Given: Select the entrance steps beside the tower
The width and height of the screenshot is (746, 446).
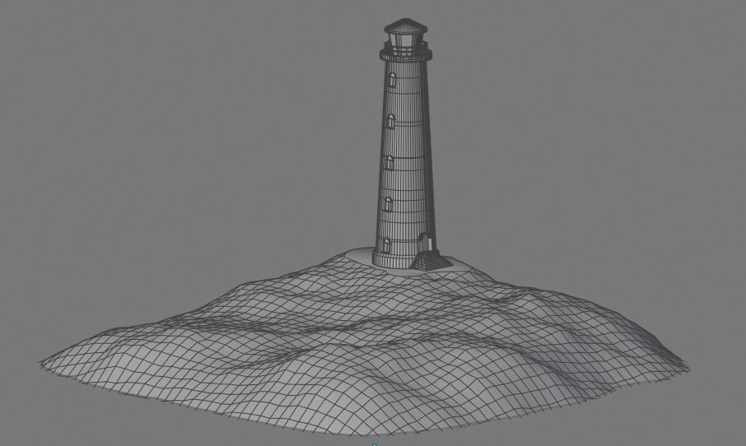Looking at the screenshot, I should pyautogui.click(x=431, y=262).
